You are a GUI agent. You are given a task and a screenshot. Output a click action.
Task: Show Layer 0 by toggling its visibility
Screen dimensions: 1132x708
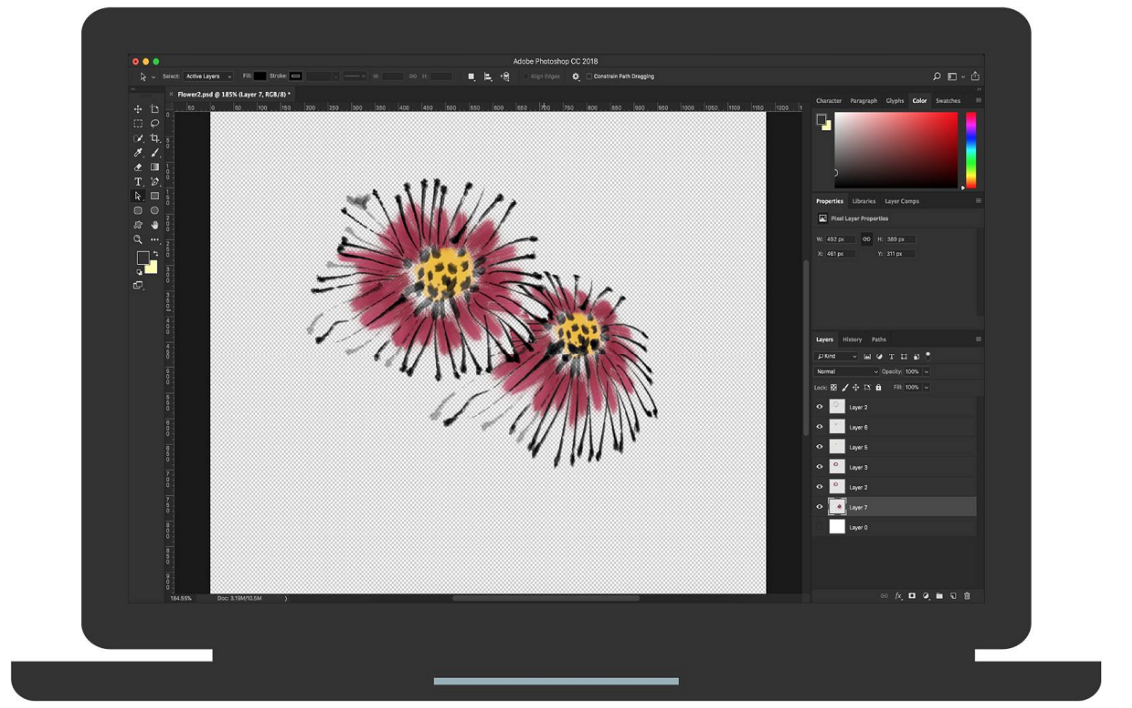819,527
